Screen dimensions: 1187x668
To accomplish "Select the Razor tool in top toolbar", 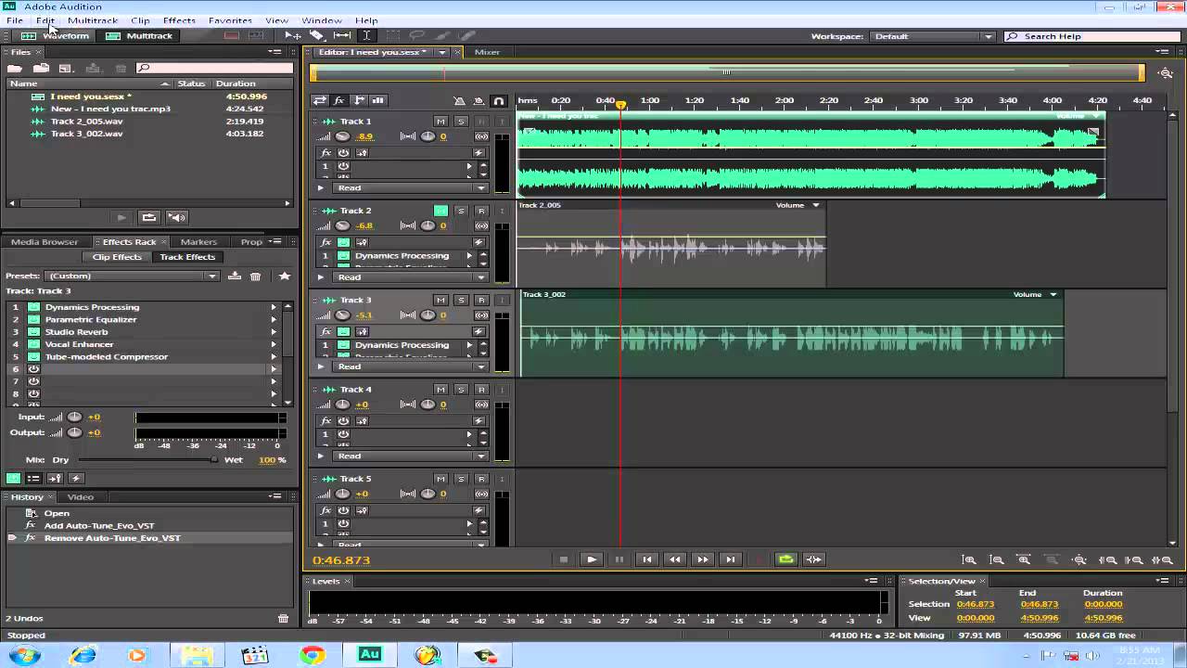I will tap(317, 35).
